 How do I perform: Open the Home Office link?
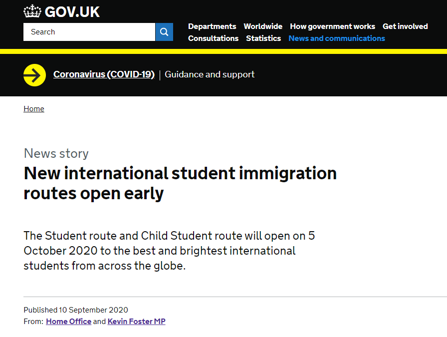[x=69, y=322]
